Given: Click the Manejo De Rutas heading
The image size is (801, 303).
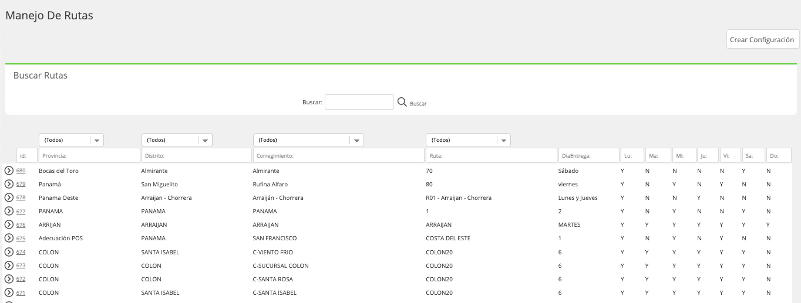Looking at the screenshot, I should [x=49, y=16].
